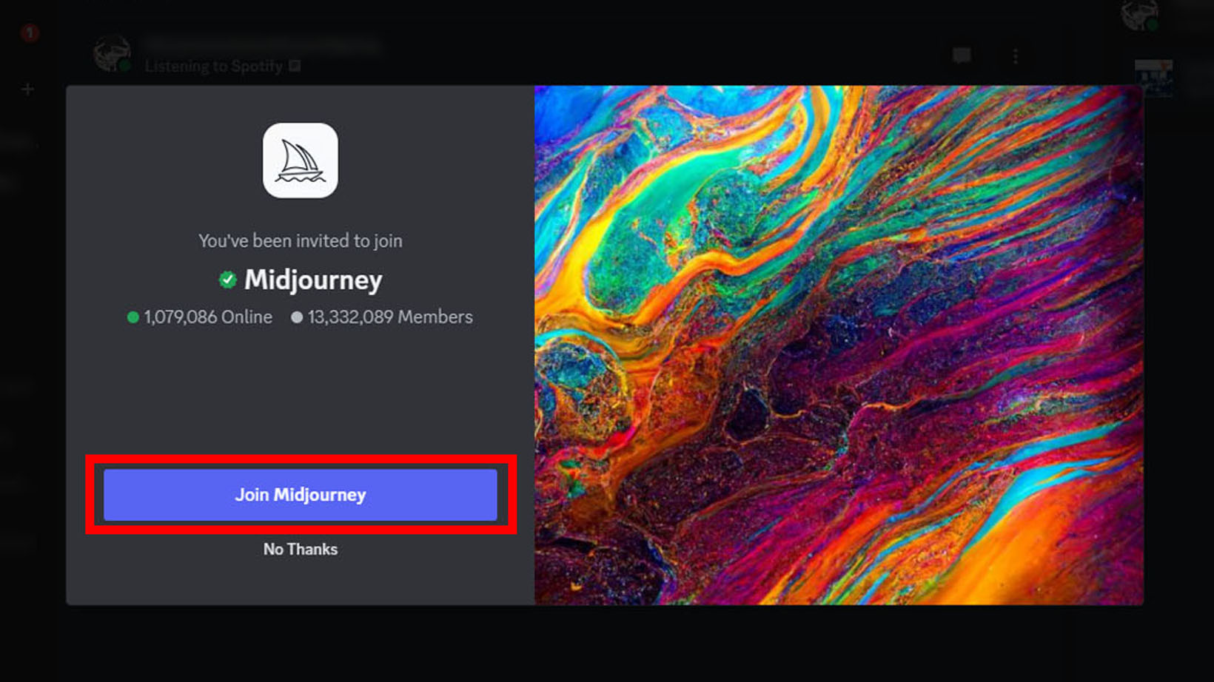
Task: Click 'You've been invited to join' text
Action: pos(301,240)
